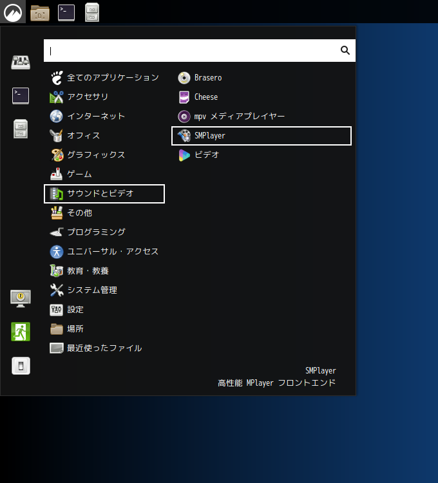Open the システム管理 category

(x=104, y=290)
